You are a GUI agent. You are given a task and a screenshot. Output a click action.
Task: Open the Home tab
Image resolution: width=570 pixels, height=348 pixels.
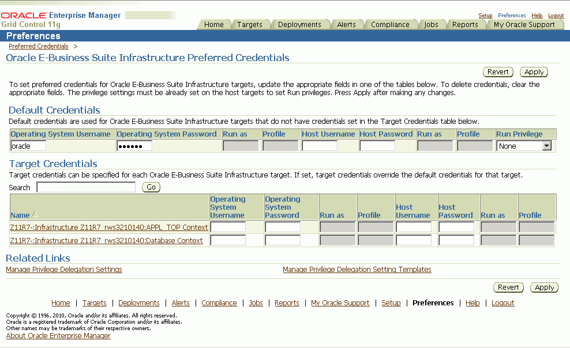213,24
